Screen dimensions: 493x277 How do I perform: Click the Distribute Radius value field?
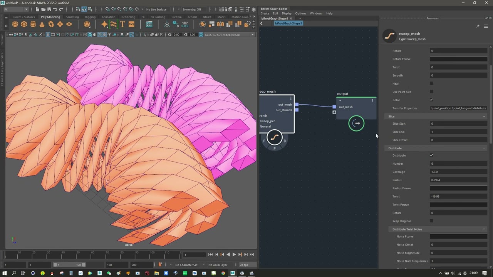[x=458, y=180]
